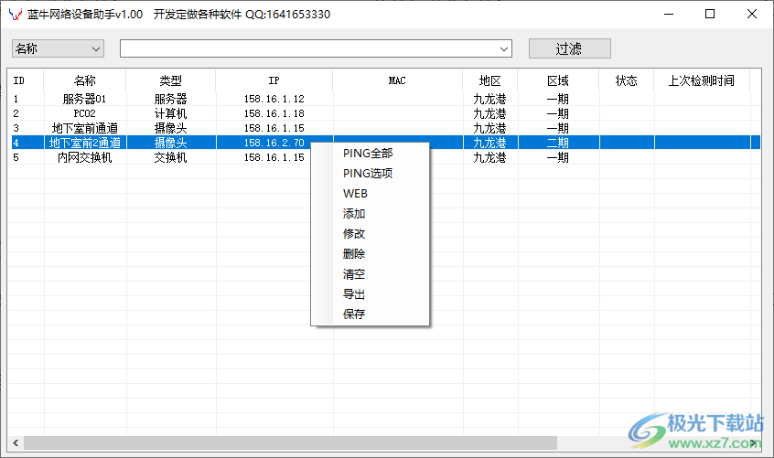Click the 九龙港 region cell in PC02 row
The height and width of the screenshot is (458, 774).
pyautogui.click(x=490, y=114)
